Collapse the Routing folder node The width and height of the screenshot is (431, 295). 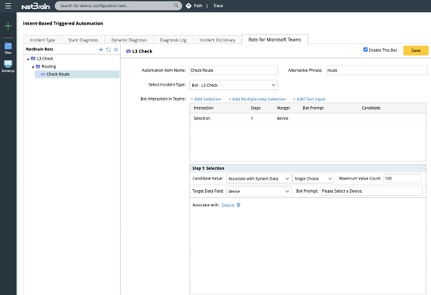click(x=32, y=66)
